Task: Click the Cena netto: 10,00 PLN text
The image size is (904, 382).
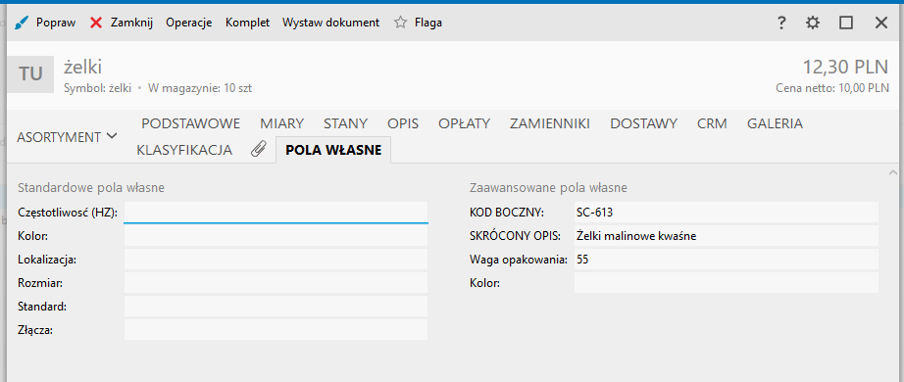Action: click(x=832, y=89)
